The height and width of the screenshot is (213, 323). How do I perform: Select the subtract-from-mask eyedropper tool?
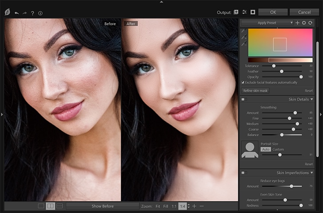click(x=243, y=44)
